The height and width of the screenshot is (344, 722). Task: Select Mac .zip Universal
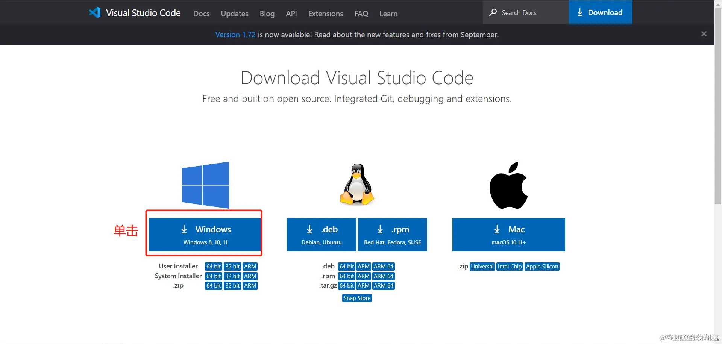pos(482,267)
